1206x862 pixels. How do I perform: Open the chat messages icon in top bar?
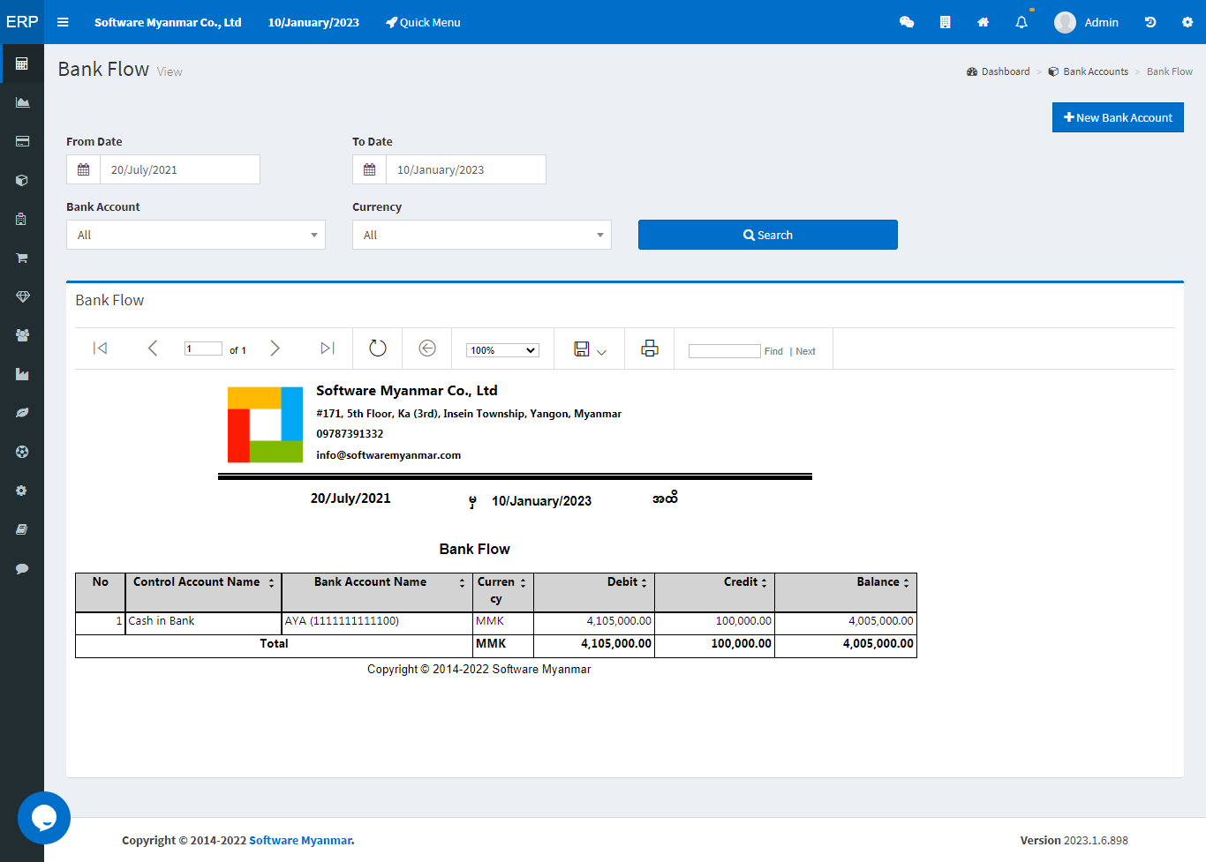point(907,22)
